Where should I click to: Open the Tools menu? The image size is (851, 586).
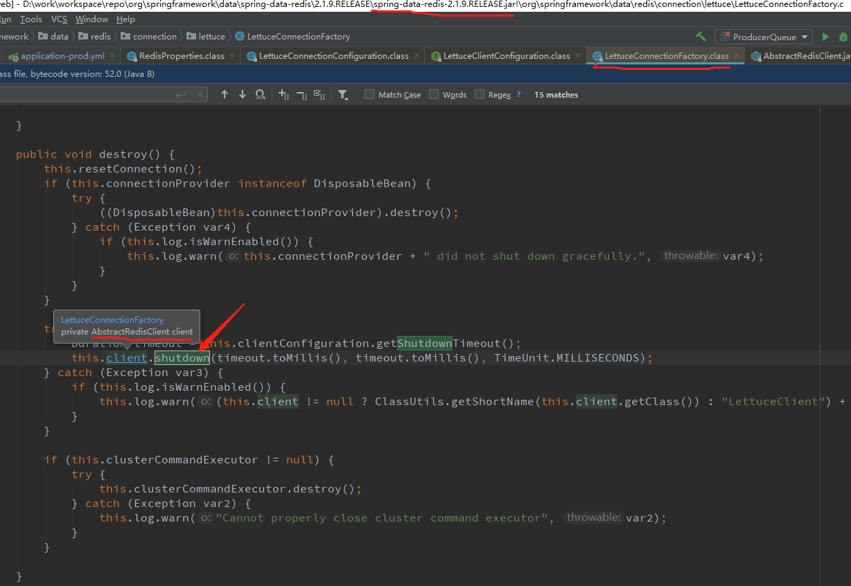(30, 19)
